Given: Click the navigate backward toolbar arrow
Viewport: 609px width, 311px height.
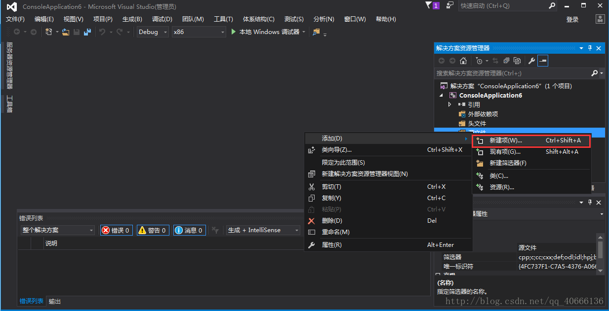Looking at the screenshot, I should (17, 32).
